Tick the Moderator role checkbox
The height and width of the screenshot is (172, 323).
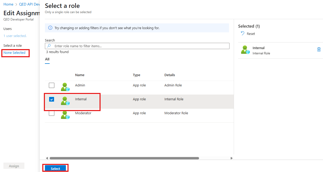point(52,113)
